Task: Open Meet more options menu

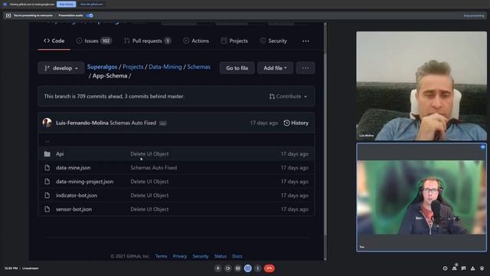Action: [x=258, y=268]
